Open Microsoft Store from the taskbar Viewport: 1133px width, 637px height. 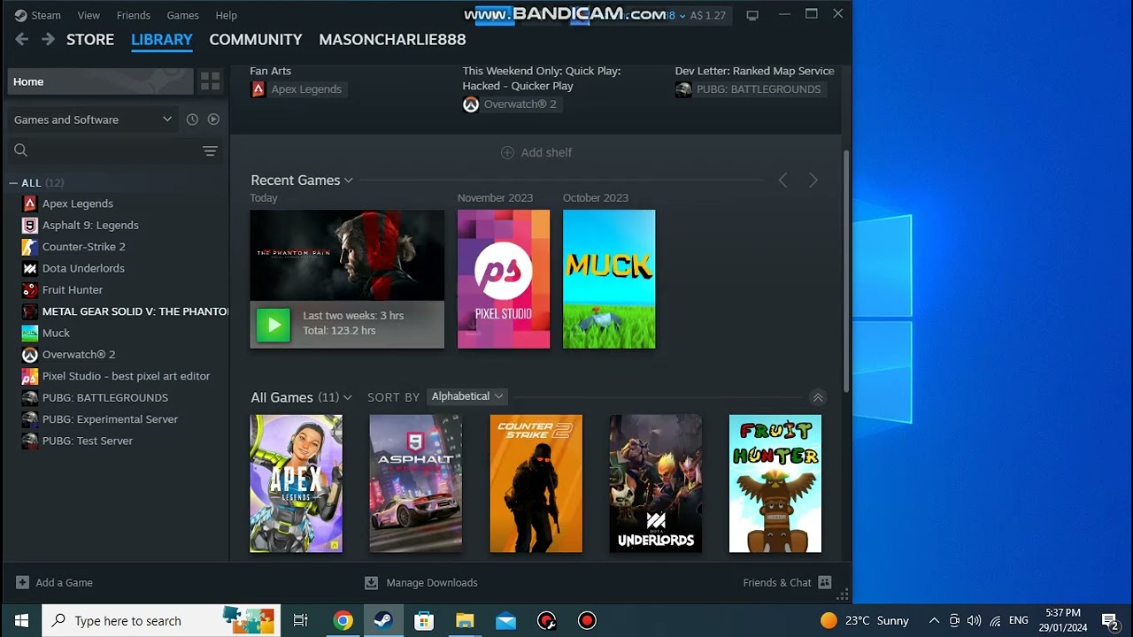(x=424, y=620)
